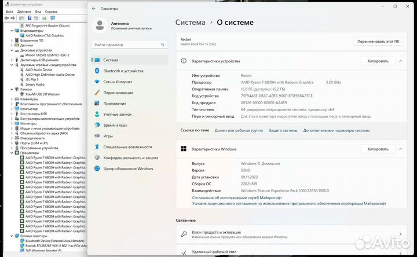Screen dimensions: 417x257
Task: Collapse the Характеристики Windows section chevron
Action: click(x=401, y=149)
